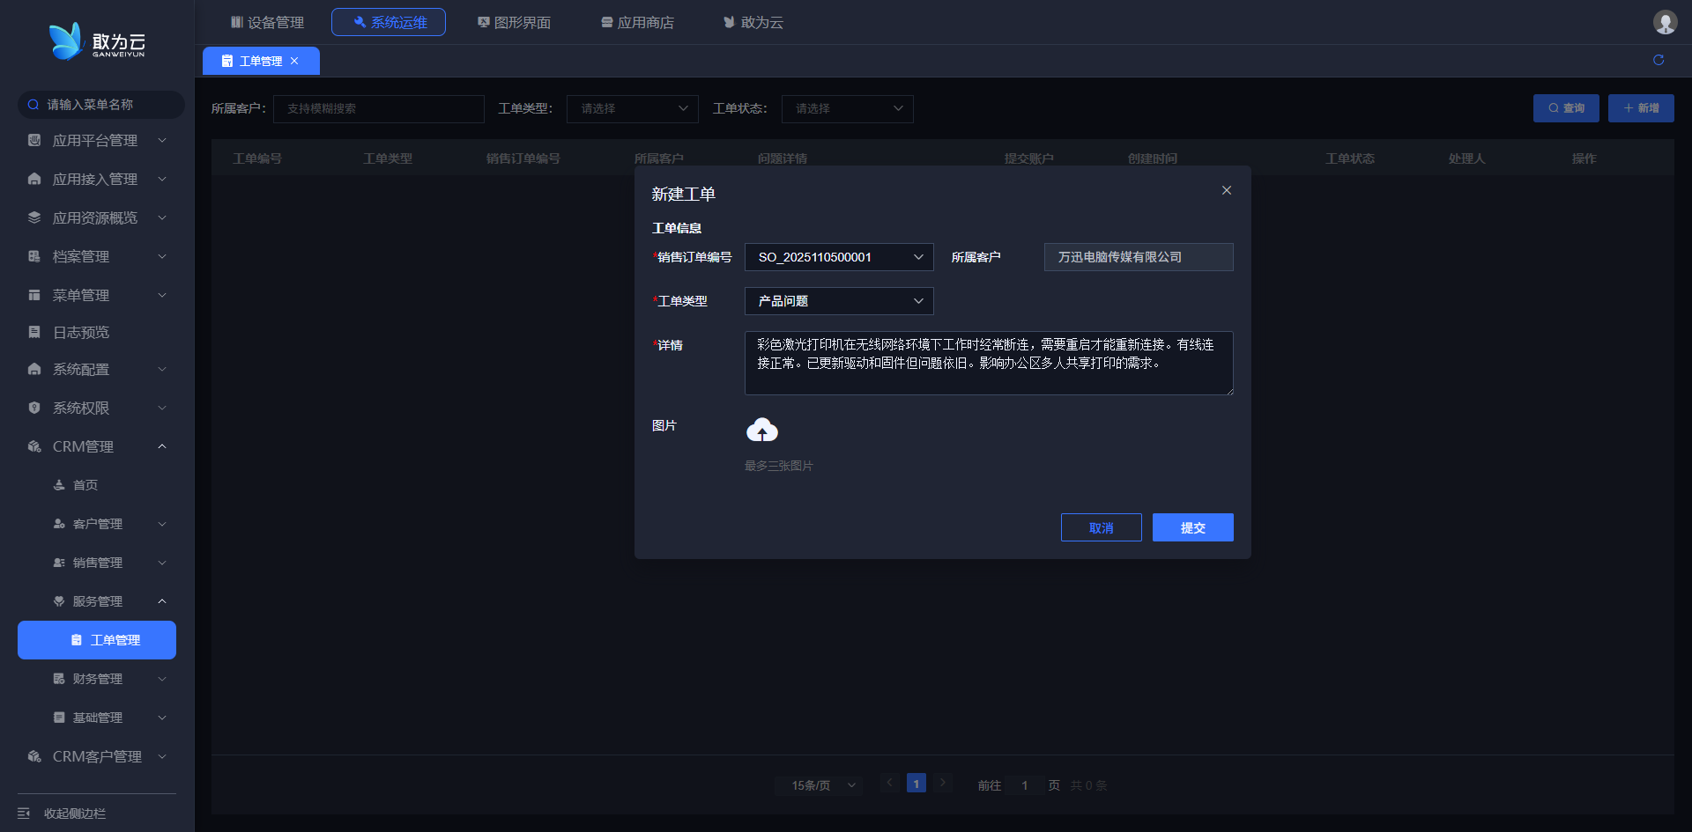Viewport: 1692px width, 832px height.
Task: Click the 新增 button
Action: tap(1641, 108)
